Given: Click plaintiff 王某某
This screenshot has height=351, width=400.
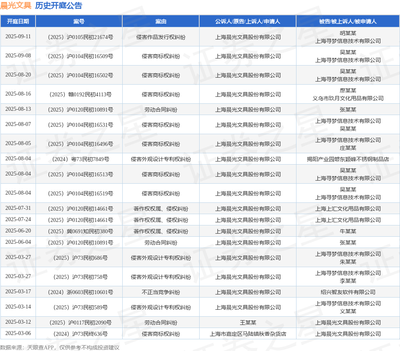Looking at the screenshot, I should [248, 323].
